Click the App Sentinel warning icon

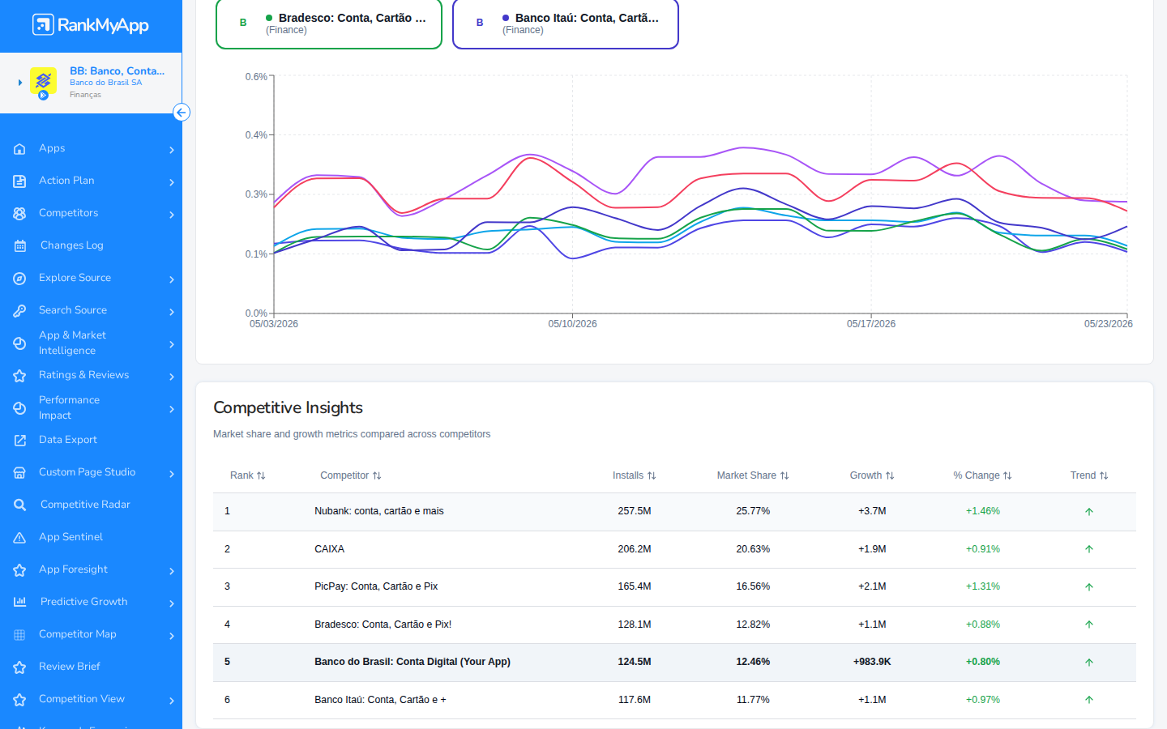[x=19, y=538]
